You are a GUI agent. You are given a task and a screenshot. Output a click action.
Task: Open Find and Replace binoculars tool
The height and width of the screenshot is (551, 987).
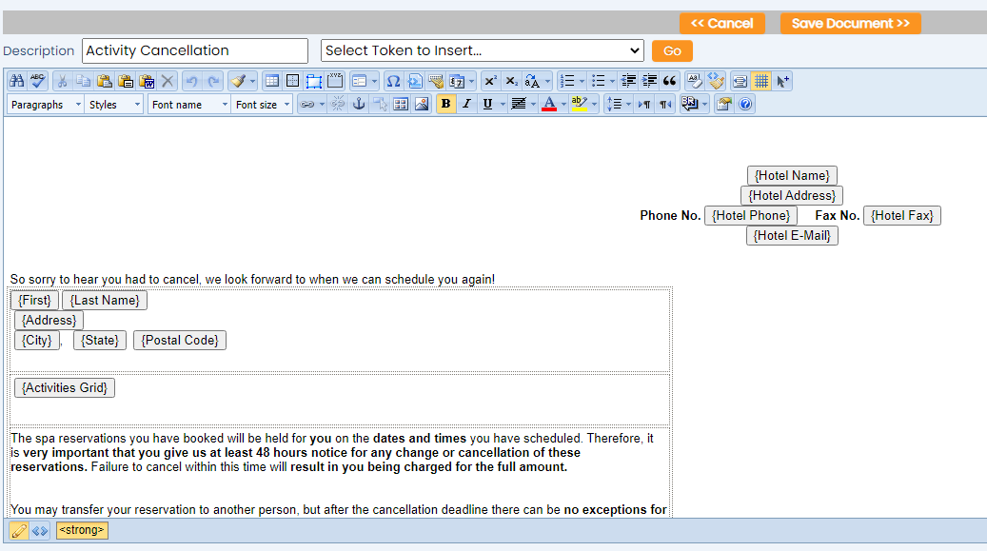(x=17, y=81)
